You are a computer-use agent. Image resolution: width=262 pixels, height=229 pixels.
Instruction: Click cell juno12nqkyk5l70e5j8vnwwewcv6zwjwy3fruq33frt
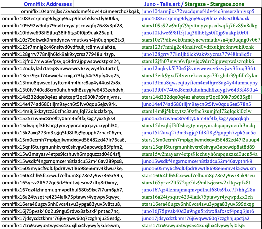pyautogui.click(x=201, y=68)
